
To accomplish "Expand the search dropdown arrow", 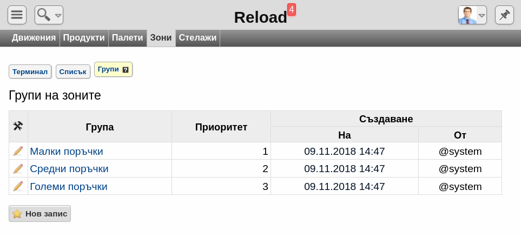I will [58, 15].
